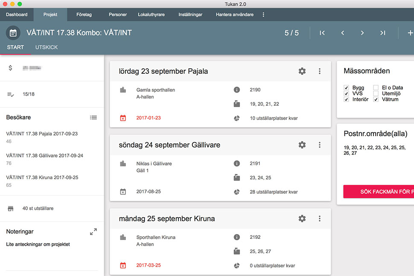
Task: Enable the El o Data checkbox
Action: click(376, 88)
